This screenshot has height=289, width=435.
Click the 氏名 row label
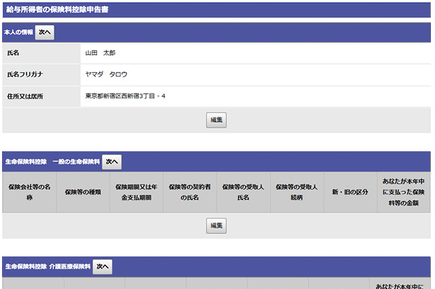point(14,53)
